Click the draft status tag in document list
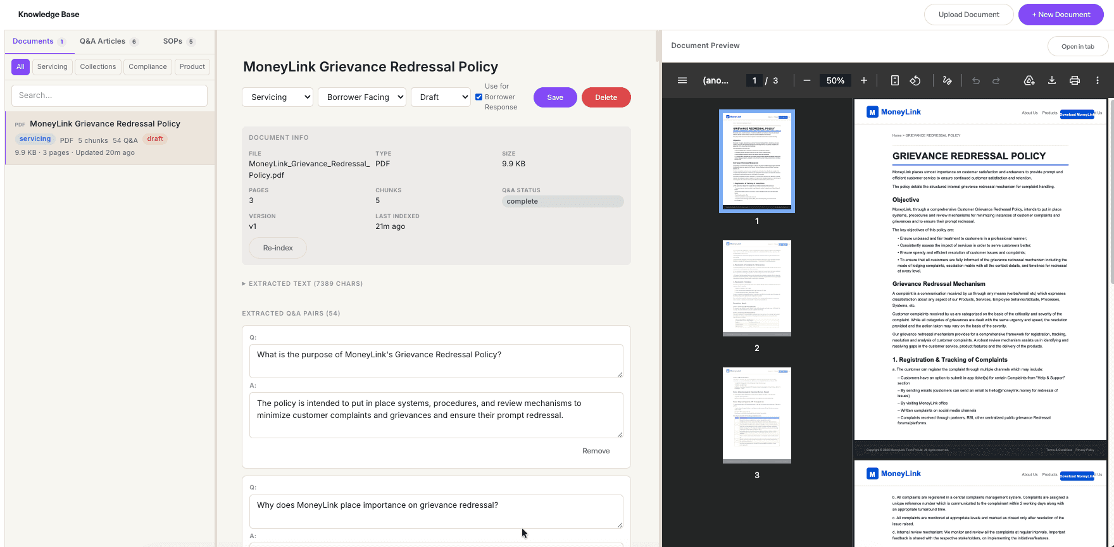The image size is (1114, 547). [155, 139]
